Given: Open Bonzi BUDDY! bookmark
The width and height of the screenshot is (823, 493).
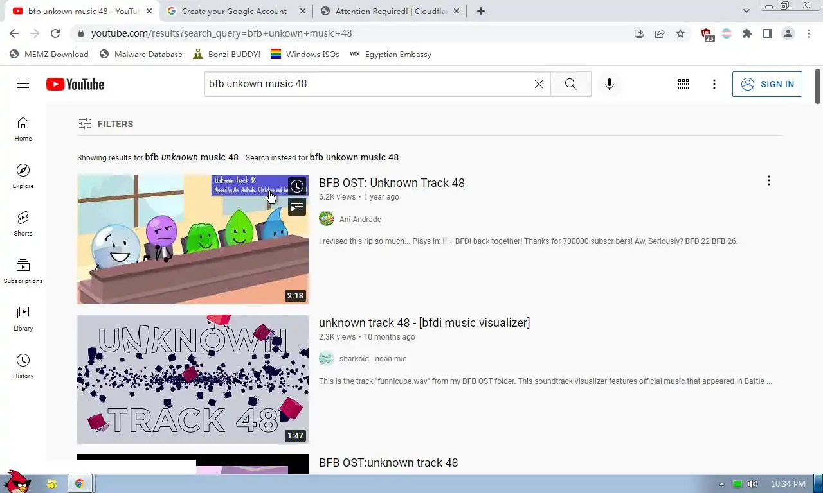Looking at the screenshot, I should click(x=227, y=55).
